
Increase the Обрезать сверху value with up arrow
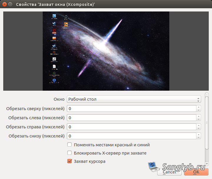pyautogui.click(x=198, y=107)
